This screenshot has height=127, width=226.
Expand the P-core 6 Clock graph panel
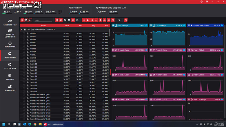click(x=113, y=100)
